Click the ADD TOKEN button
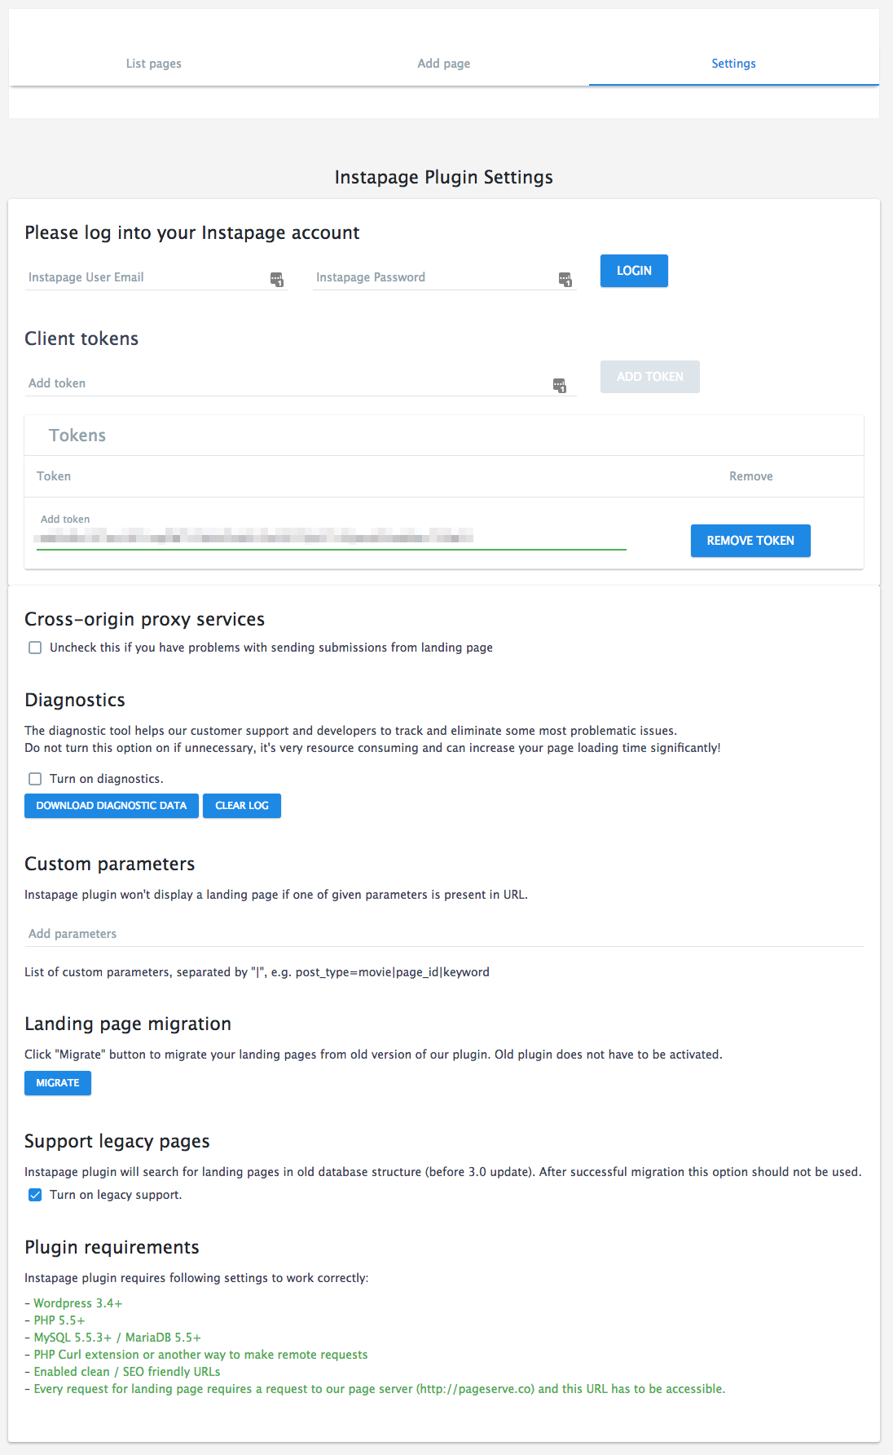 coord(649,377)
